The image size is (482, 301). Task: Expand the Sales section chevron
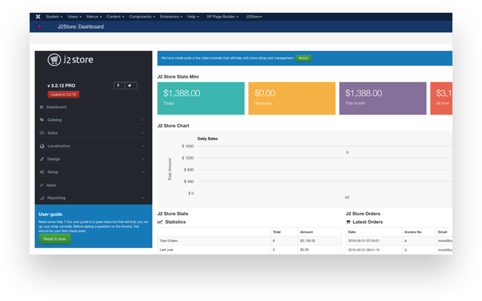click(x=143, y=133)
